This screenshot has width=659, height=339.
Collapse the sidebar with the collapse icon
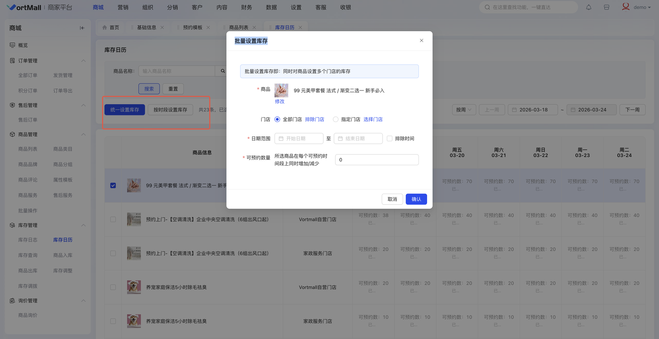tap(82, 28)
